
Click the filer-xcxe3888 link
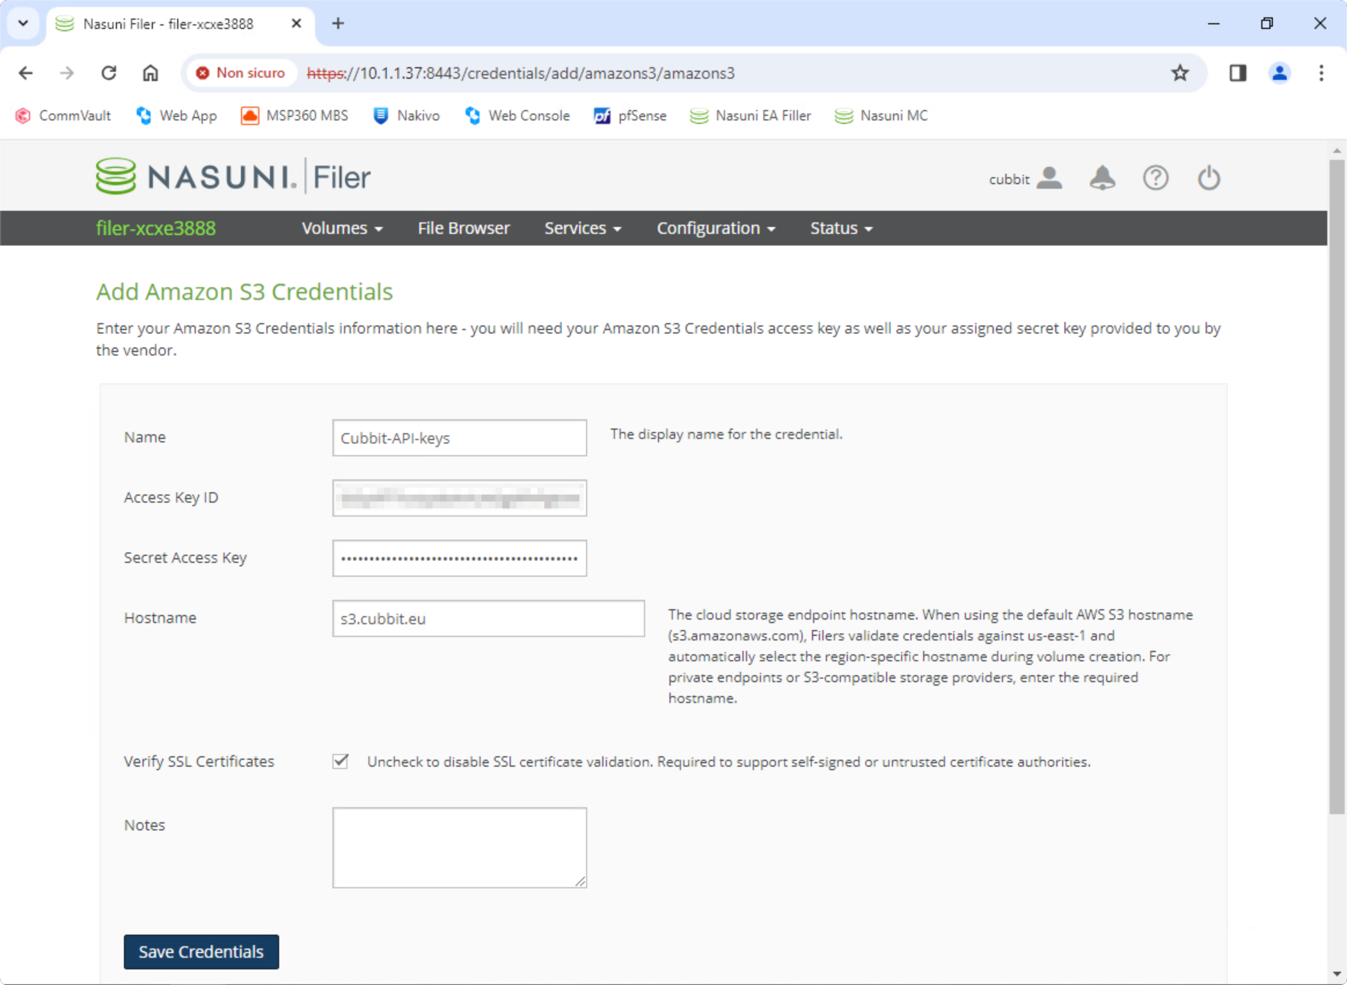pyautogui.click(x=156, y=228)
